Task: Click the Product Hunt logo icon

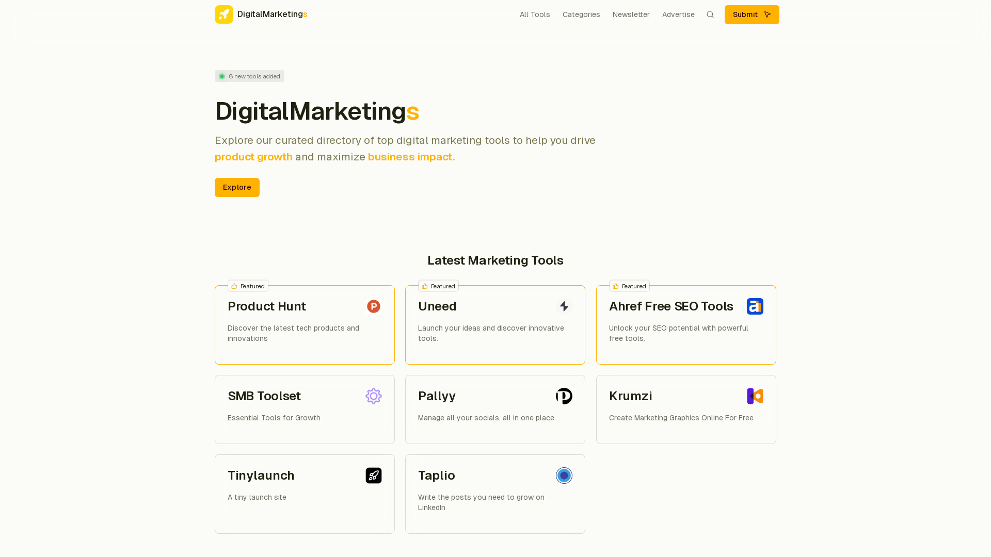Action: click(374, 306)
